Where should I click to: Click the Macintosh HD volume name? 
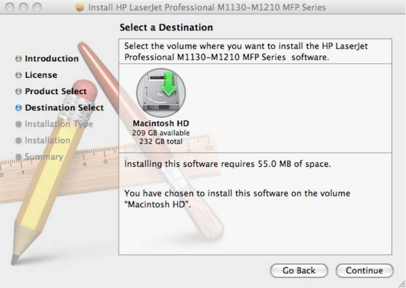[161, 123]
